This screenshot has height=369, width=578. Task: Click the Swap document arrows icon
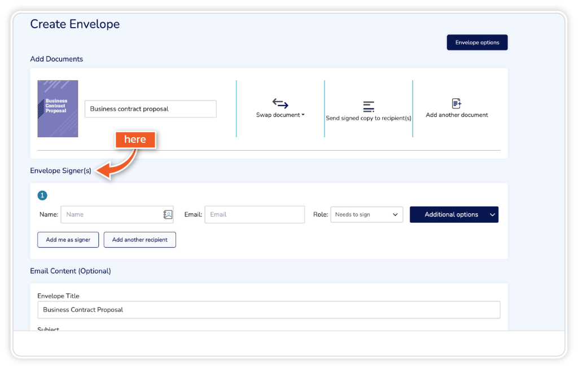tap(280, 103)
